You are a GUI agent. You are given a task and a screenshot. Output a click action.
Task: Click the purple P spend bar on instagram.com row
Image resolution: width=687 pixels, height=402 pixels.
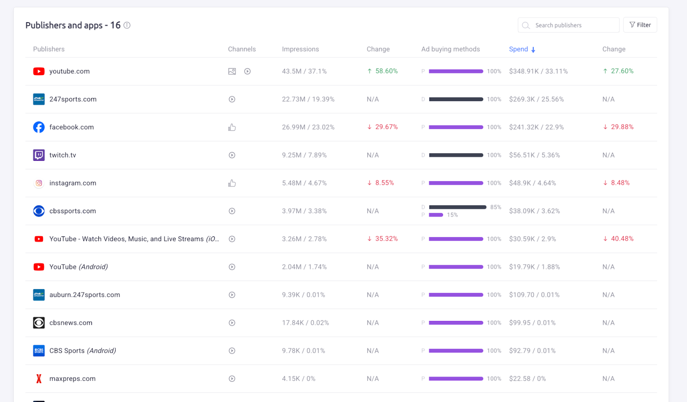tap(456, 183)
